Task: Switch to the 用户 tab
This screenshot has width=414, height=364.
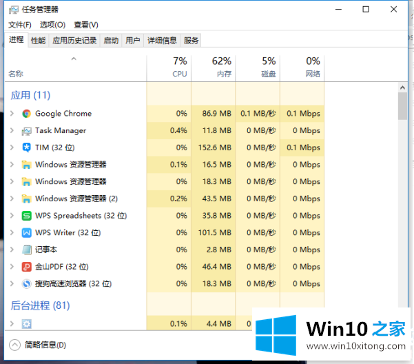Action: pyautogui.click(x=132, y=41)
